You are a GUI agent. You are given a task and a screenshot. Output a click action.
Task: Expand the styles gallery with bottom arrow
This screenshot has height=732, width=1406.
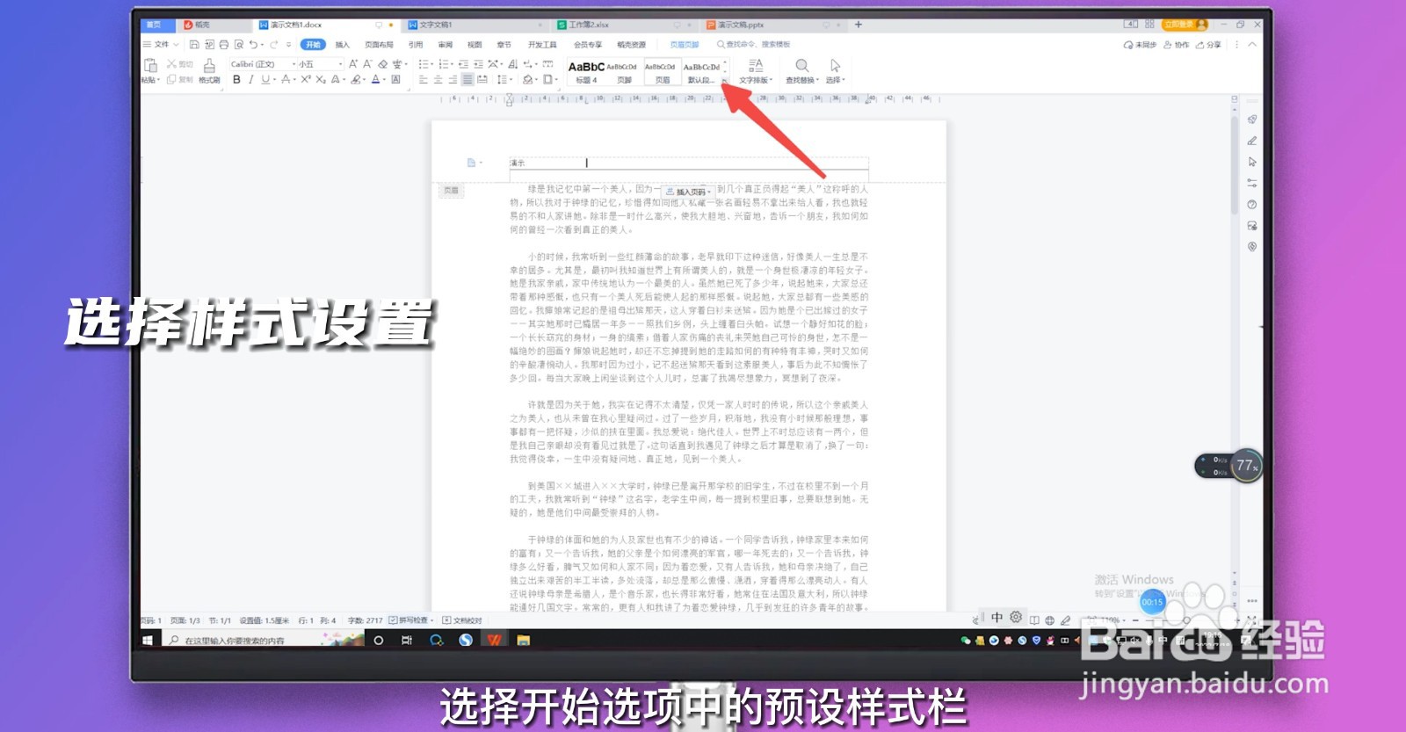[724, 81]
